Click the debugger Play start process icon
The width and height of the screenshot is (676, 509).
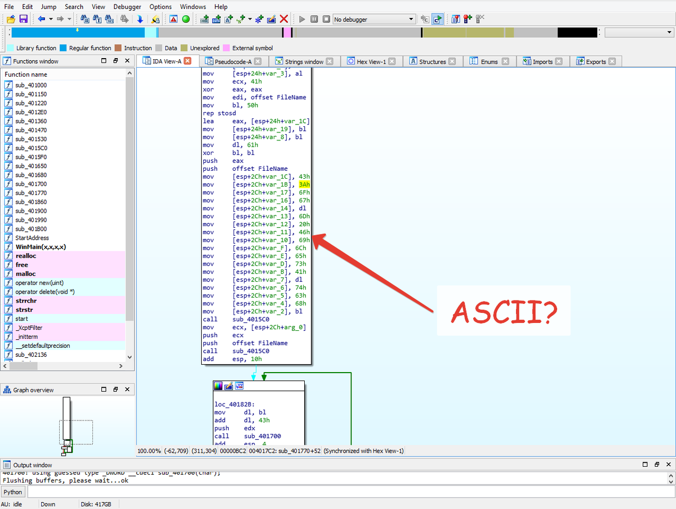click(302, 19)
